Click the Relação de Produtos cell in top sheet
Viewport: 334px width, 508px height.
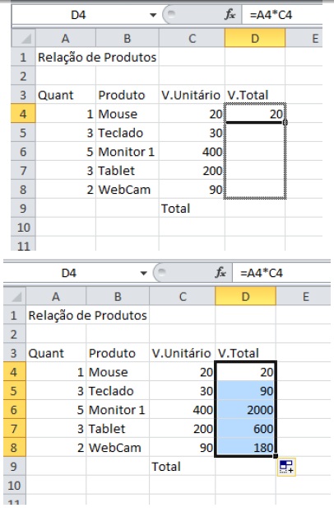(x=97, y=58)
